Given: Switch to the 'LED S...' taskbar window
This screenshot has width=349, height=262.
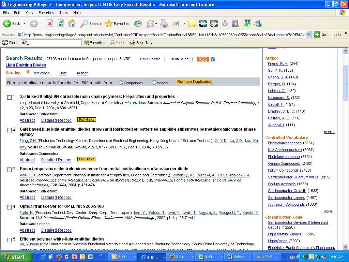Looking at the screenshot, I should 267,257.
